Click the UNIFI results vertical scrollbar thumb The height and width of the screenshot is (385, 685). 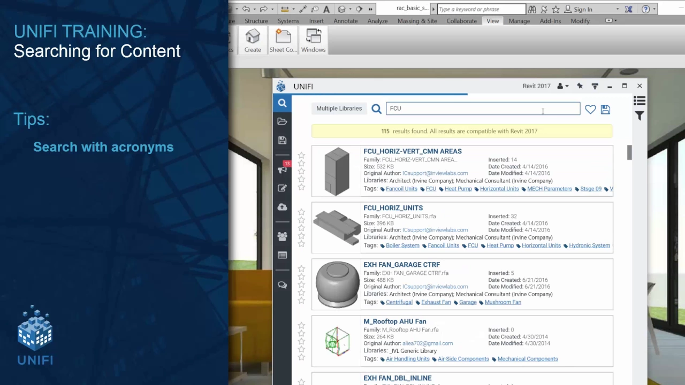tap(629, 152)
